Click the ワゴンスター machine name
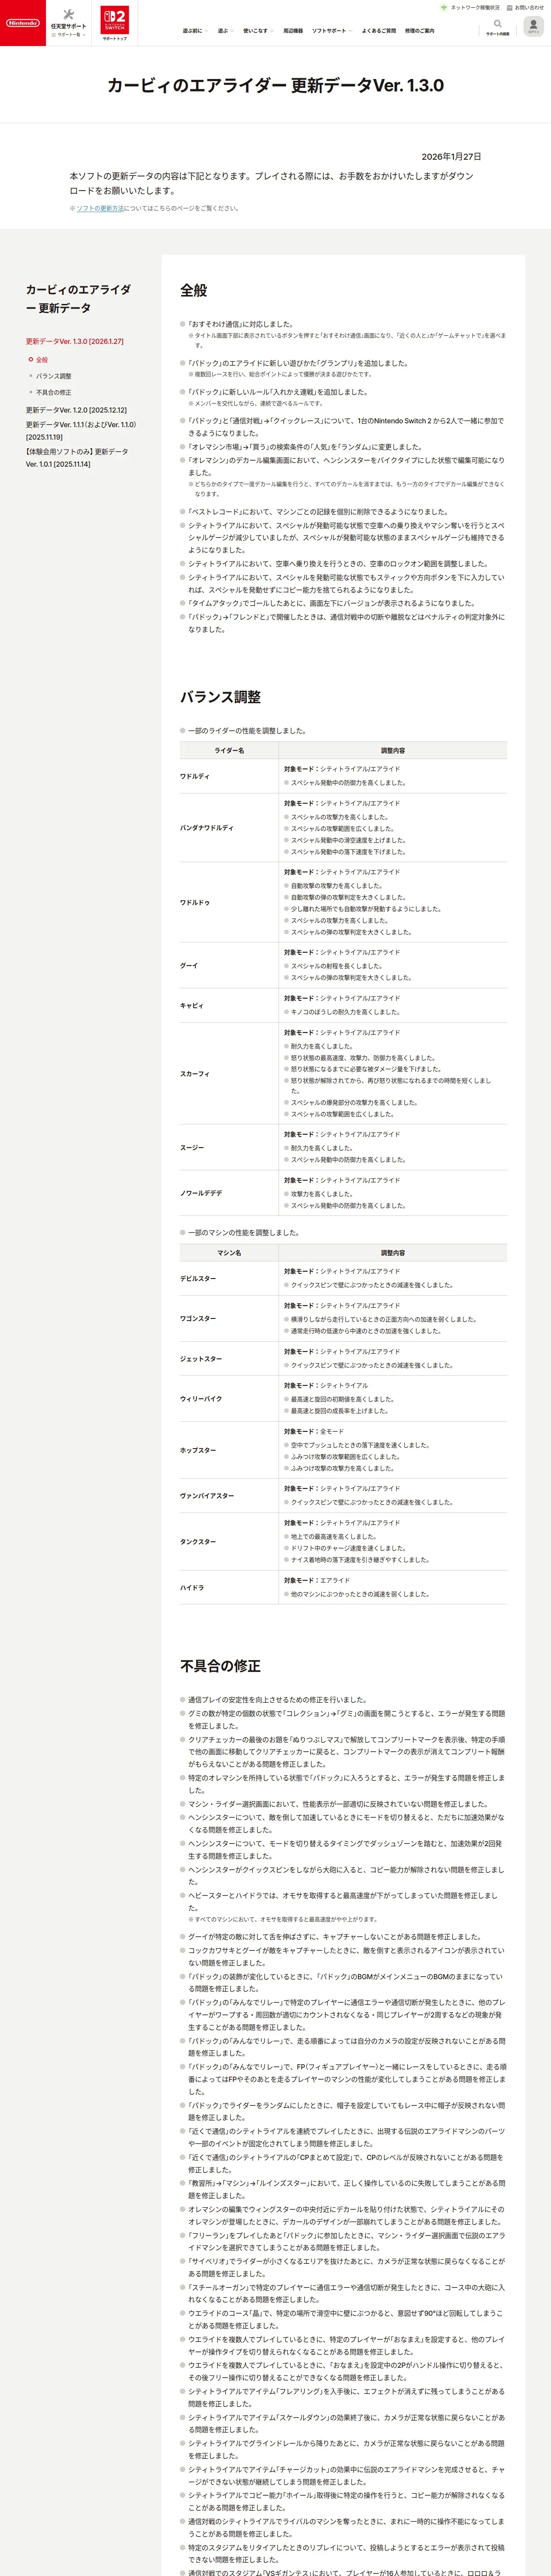The width and height of the screenshot is (551, 2576). 198,1318
